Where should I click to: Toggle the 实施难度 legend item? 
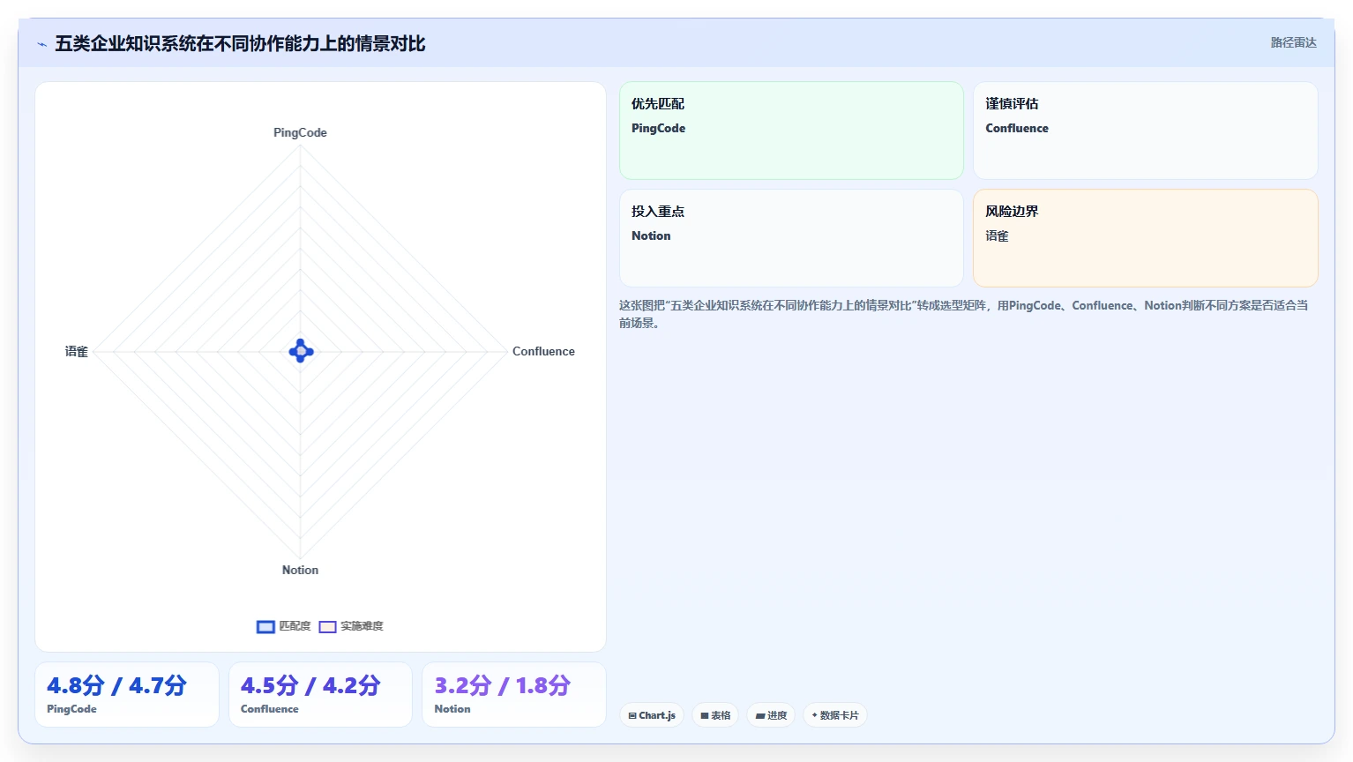point(351,626)
